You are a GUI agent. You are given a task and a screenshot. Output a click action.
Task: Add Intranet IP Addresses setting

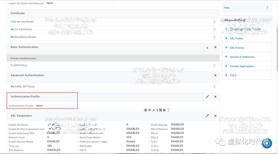[x=242, y=57]
